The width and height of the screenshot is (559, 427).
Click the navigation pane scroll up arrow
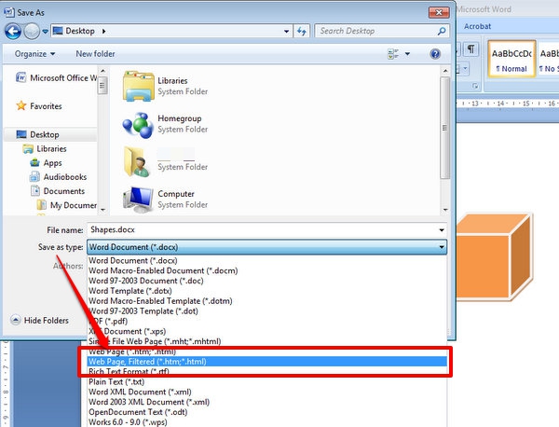click(x=102, y=71)
